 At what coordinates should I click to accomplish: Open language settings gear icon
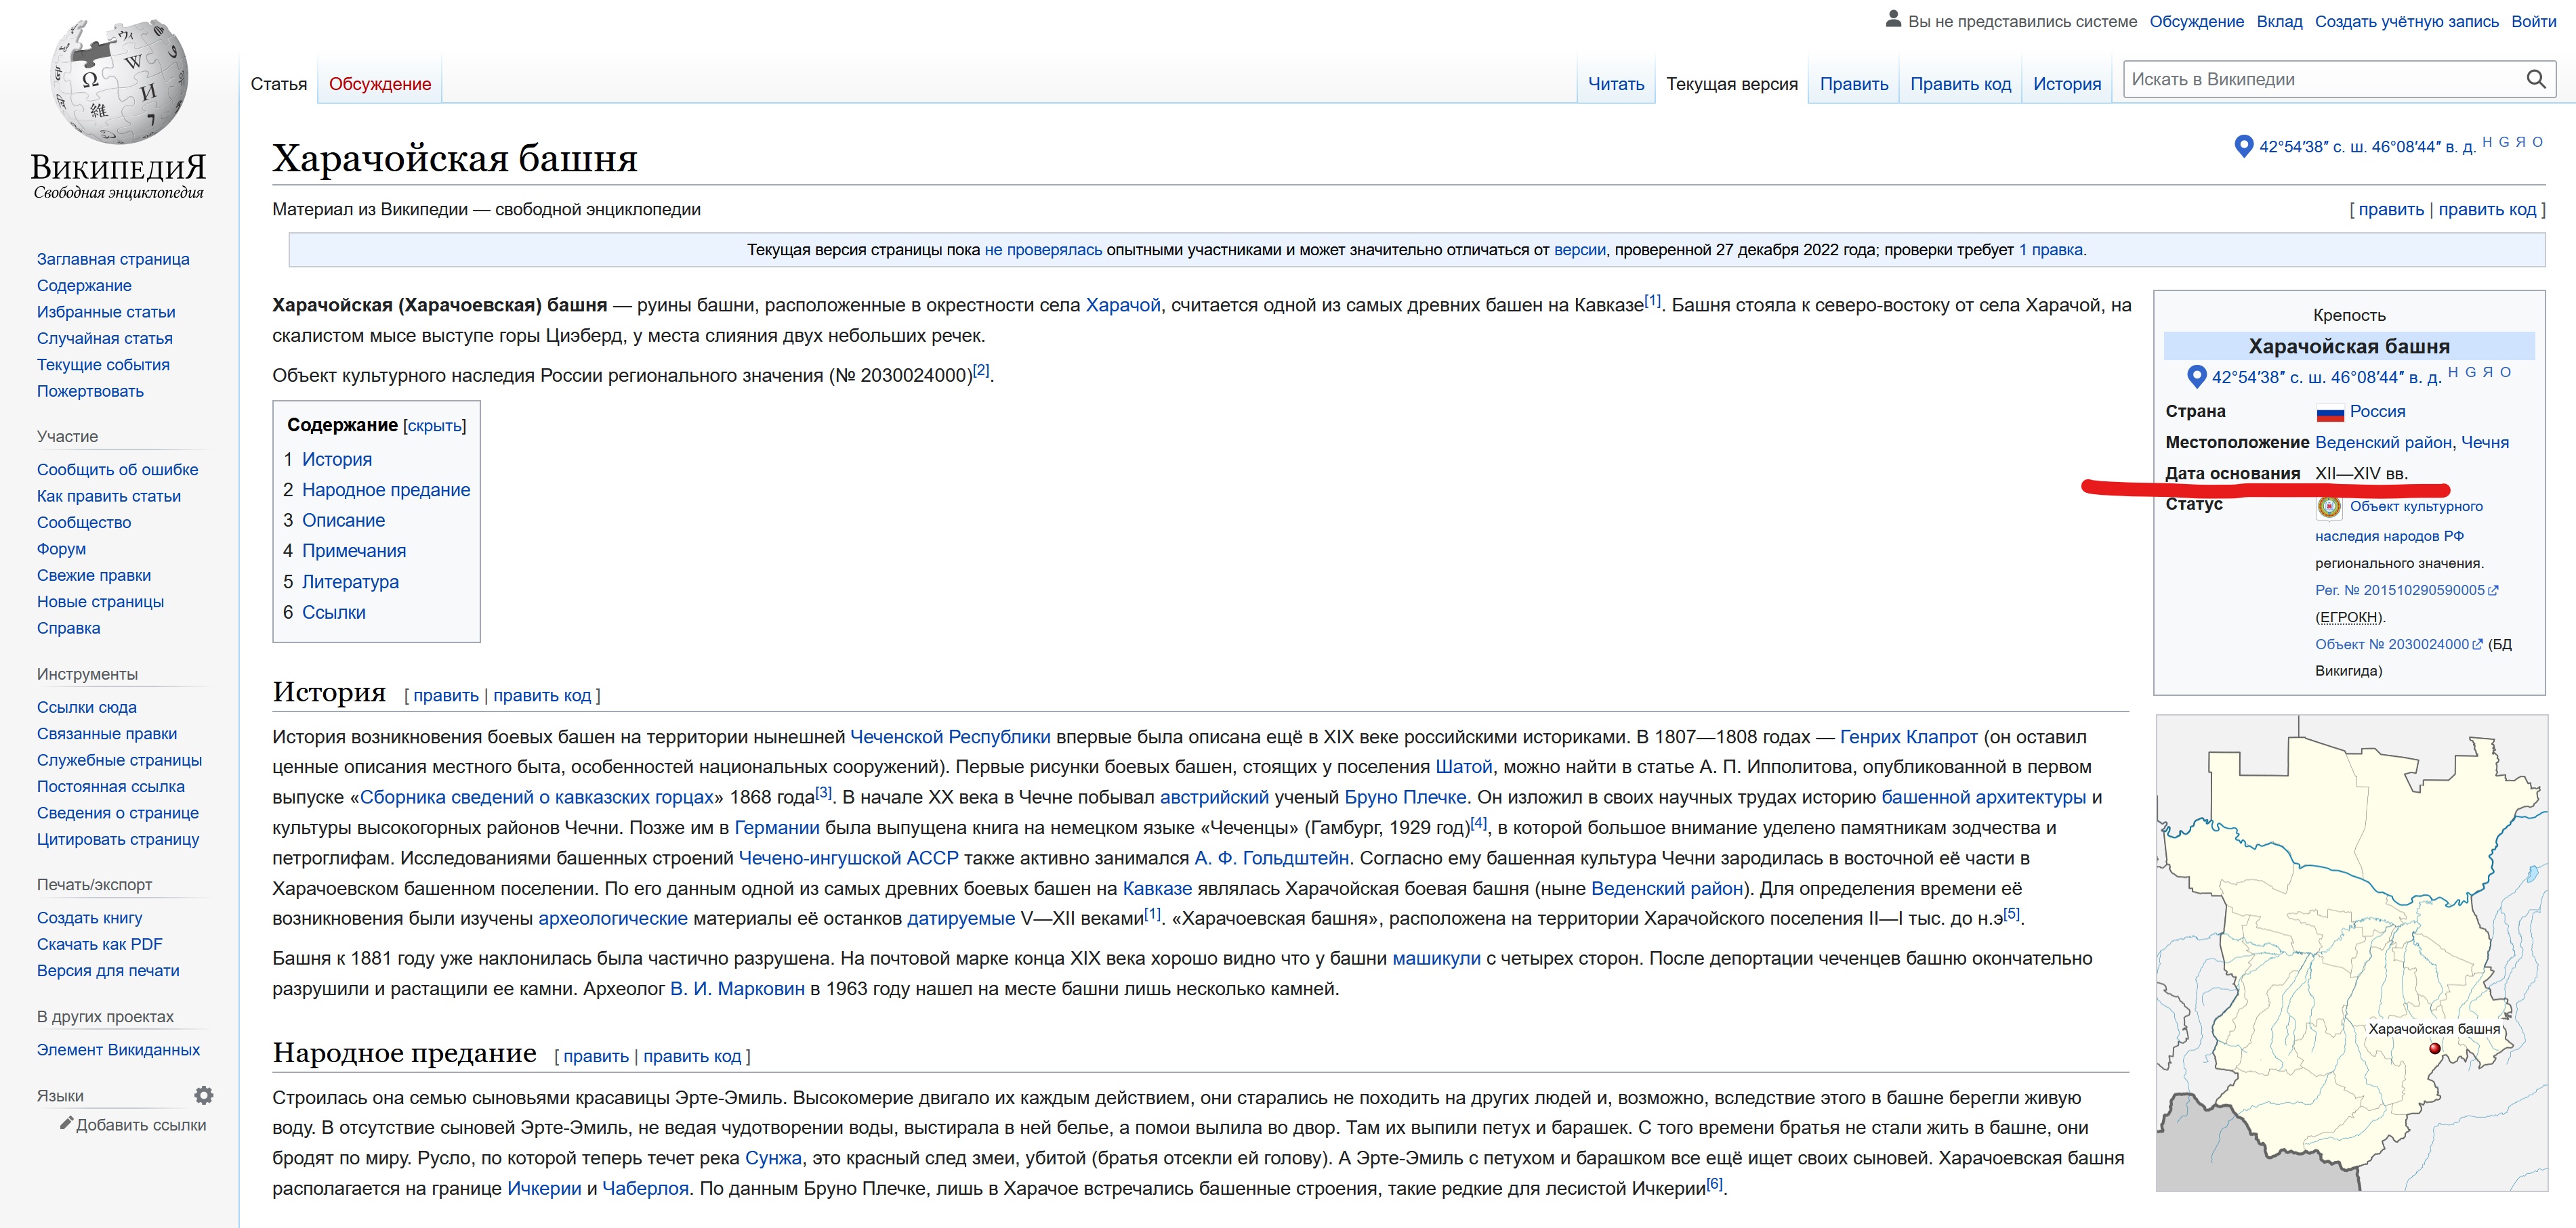[x=204, y=1095]
